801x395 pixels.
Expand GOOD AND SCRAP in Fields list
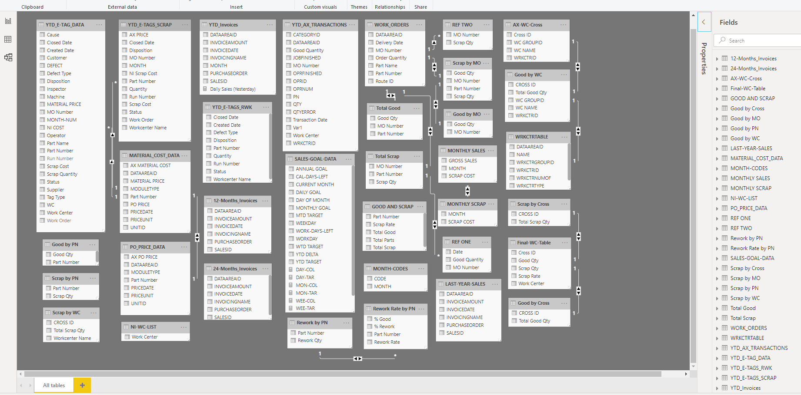[718, 99]
